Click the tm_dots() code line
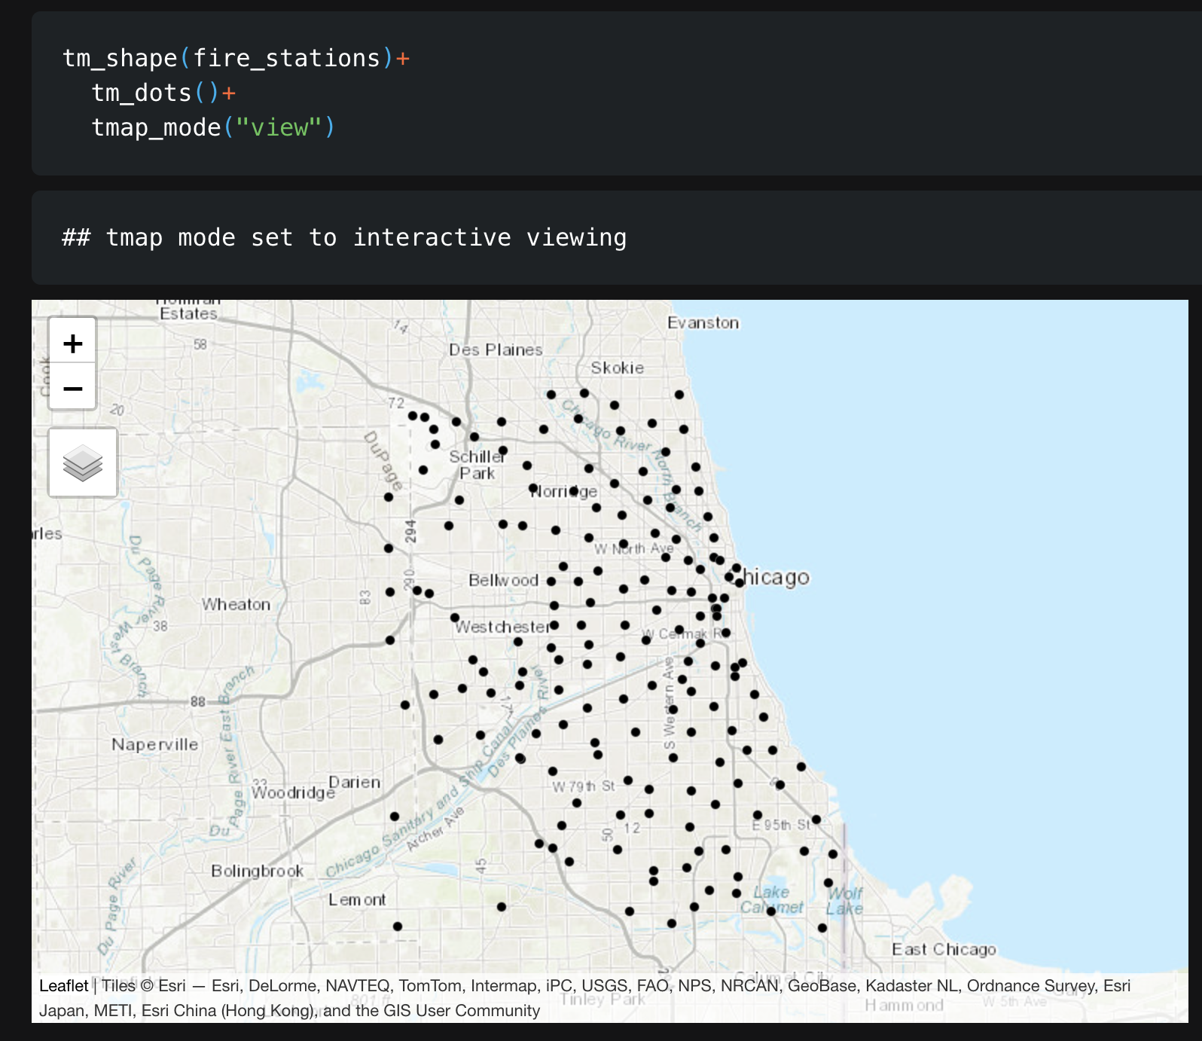Image resolution: width=1202 pixels, height=1041 pixels. coord(163,93)
